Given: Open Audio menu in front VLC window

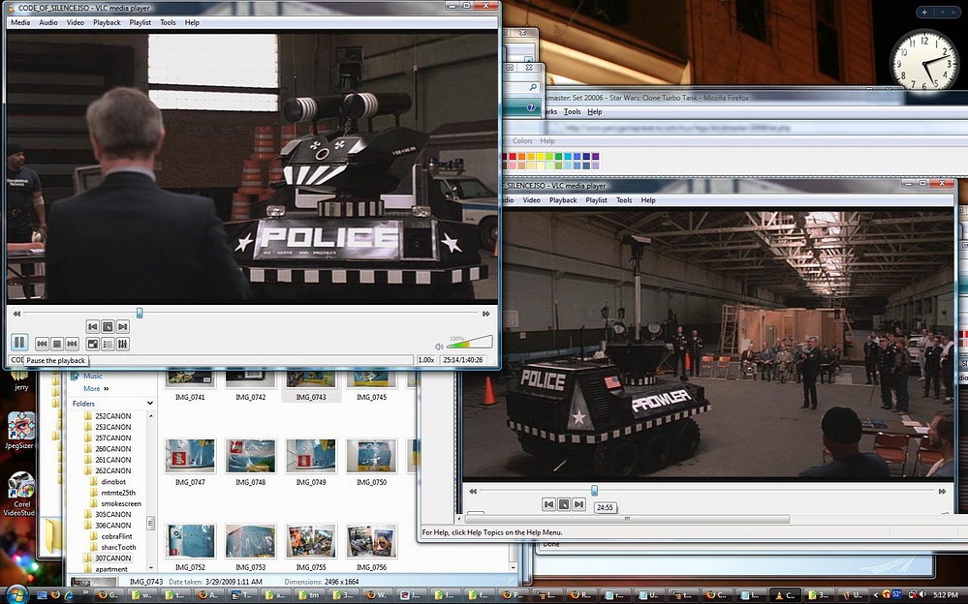Looking at the screenshot, I should (x=48, y=22).
